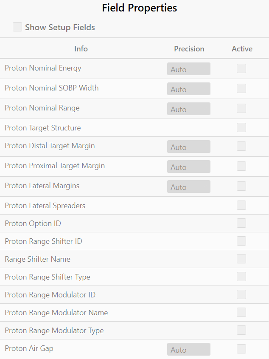Click the Precision column header
The width and height of the screenshot is (269, 359).
tap(189, 49)
